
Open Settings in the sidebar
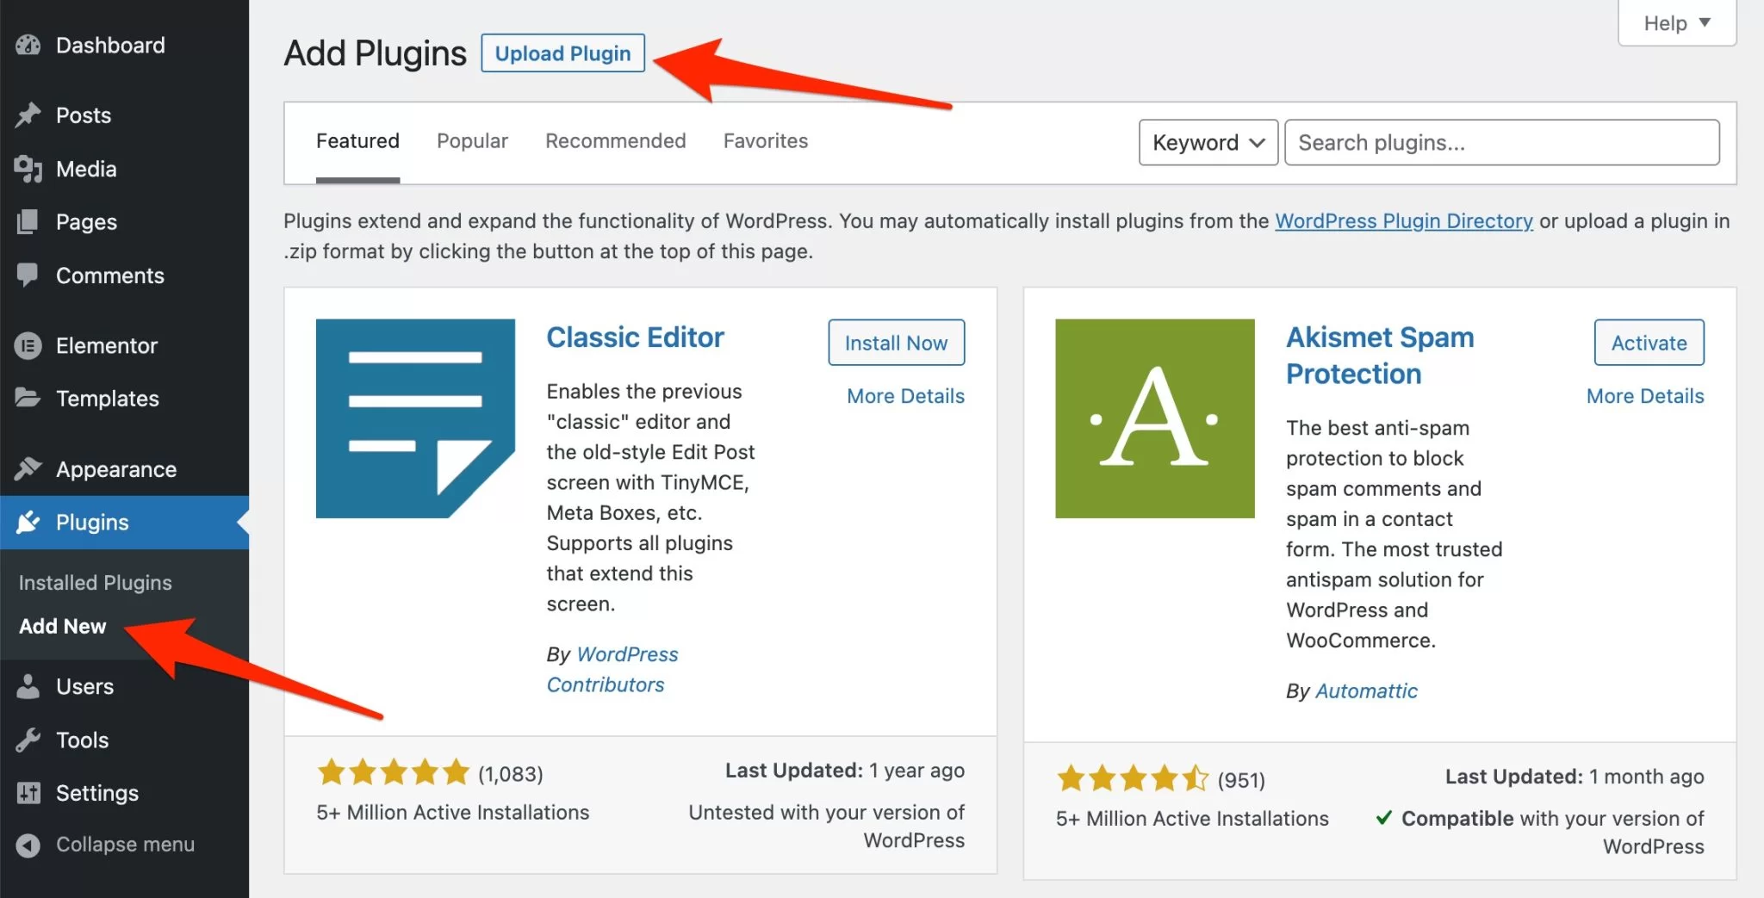97,793
